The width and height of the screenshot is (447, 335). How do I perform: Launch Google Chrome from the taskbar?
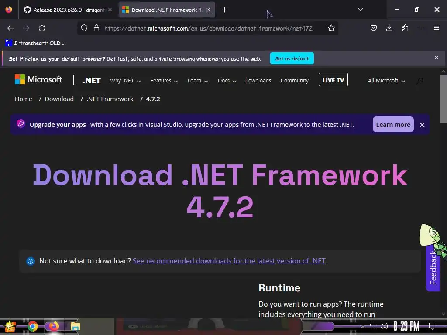(x=32, y=326)
